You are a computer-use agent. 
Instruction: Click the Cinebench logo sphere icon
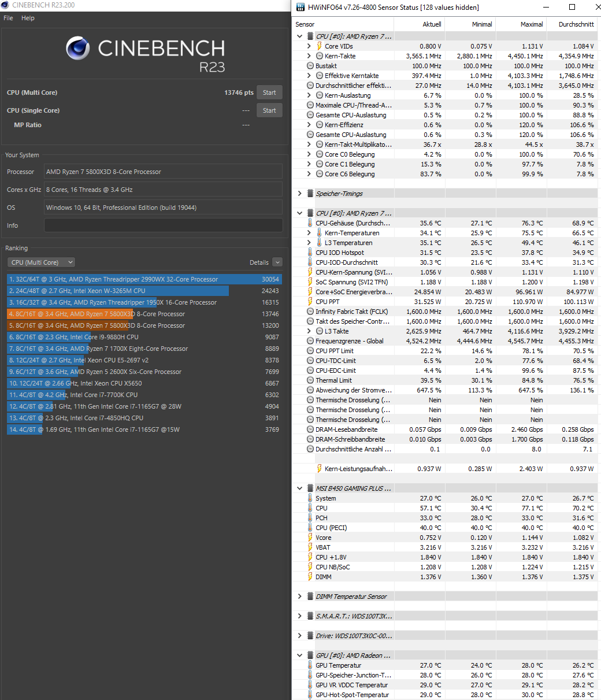click(x=77, y=49)
